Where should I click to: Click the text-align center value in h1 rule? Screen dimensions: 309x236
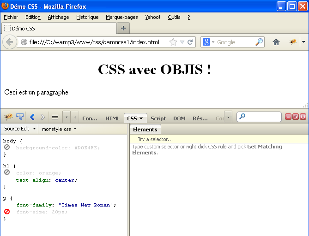65,180
